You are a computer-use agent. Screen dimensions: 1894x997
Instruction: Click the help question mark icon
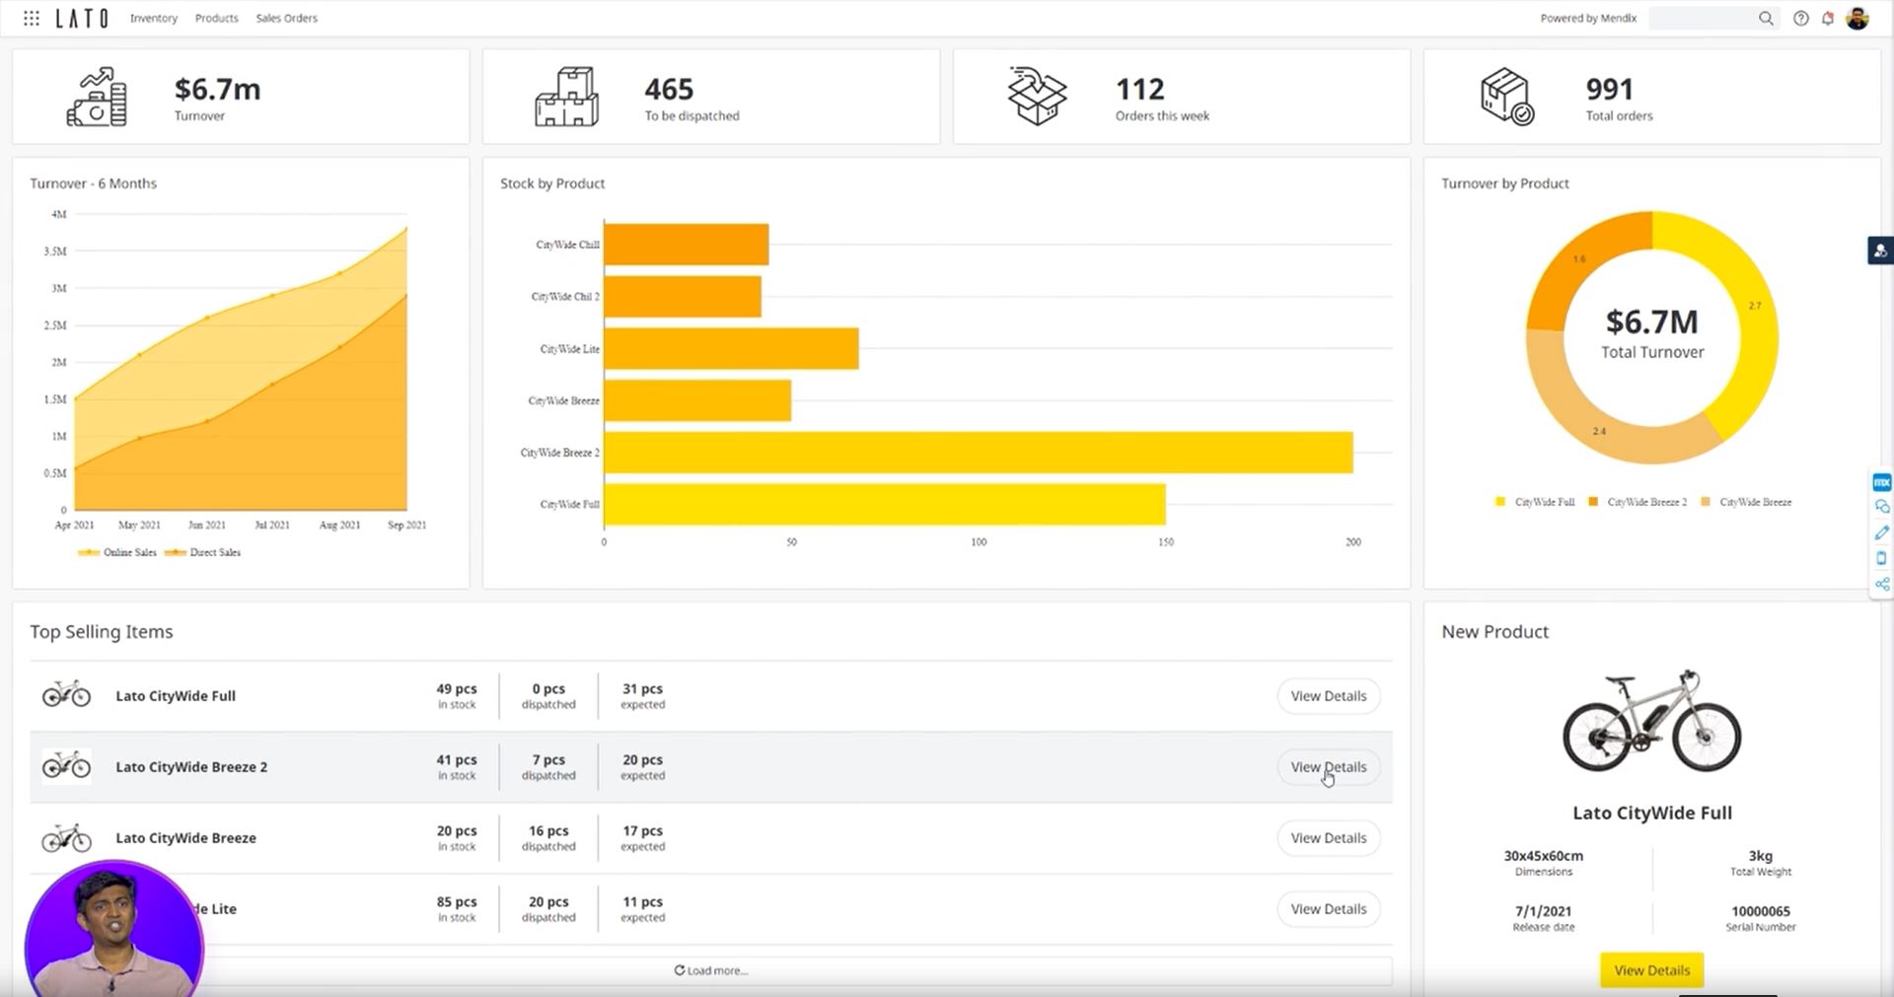point(1800,18)
